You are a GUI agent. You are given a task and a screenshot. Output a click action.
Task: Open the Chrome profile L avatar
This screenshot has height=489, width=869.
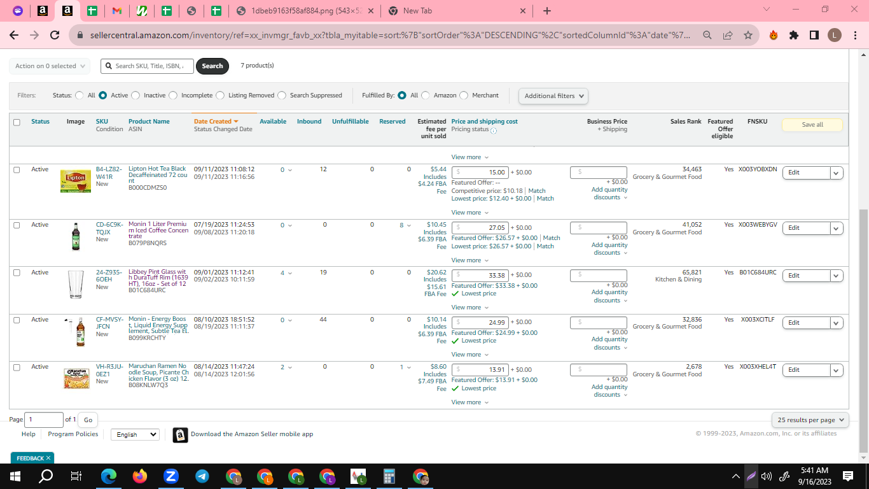pos(835,35)
